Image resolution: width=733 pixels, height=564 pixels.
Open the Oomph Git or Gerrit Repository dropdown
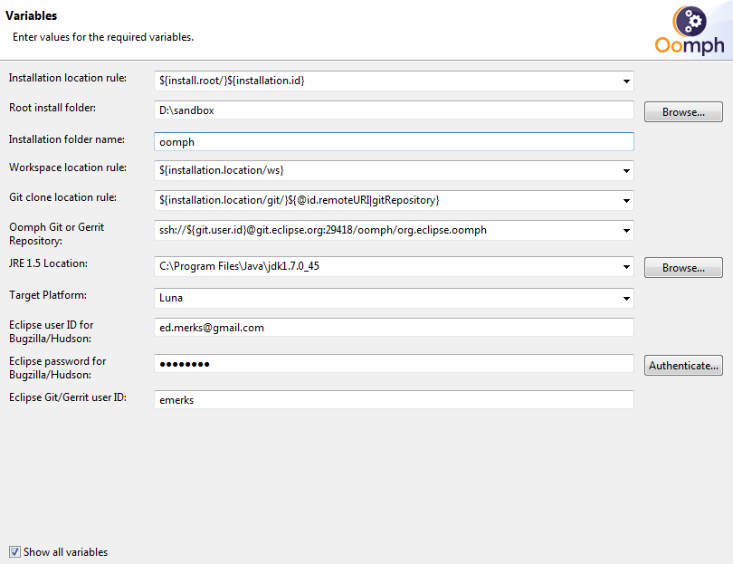(x=626, y=231)
